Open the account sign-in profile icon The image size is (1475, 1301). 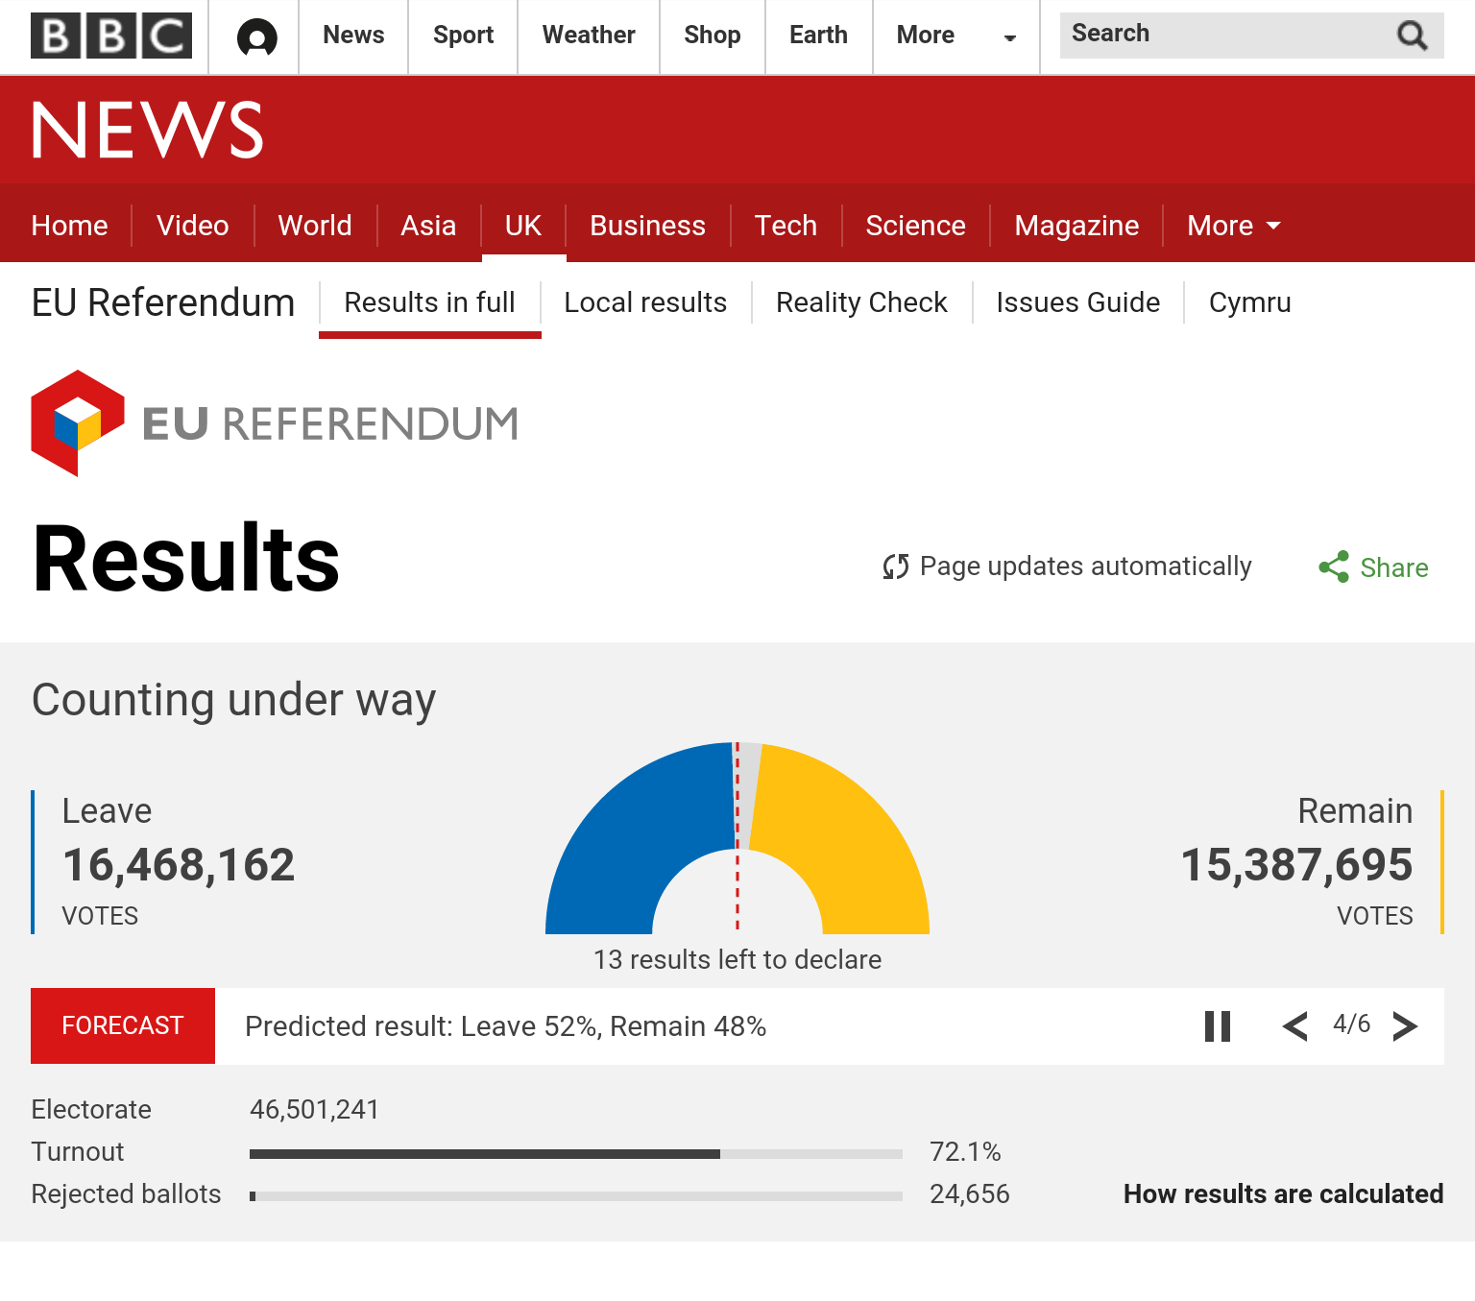click(x=256, y=37)
